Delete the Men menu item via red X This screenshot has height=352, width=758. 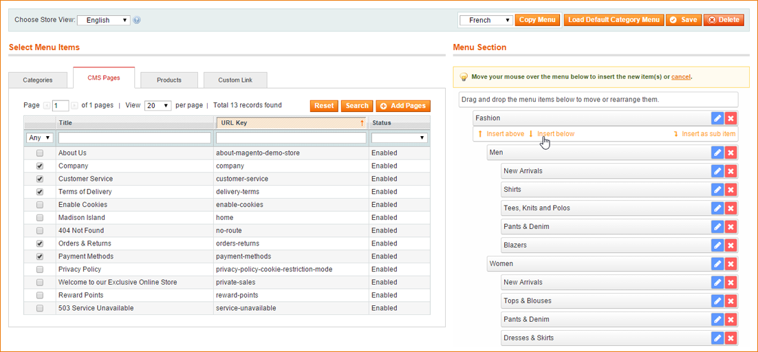[x=731, y=153]
